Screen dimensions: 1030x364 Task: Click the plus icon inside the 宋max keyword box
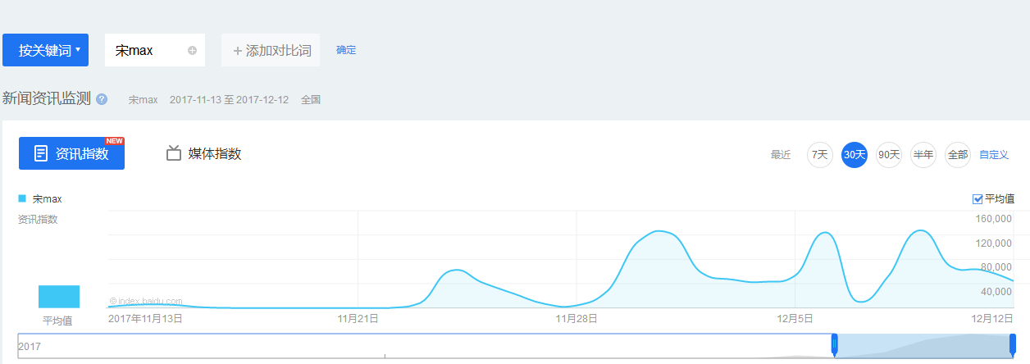[x=193, y=50]
